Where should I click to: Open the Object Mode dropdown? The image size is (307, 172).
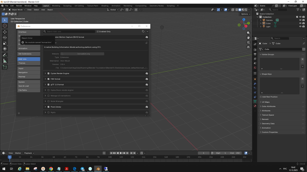[17, 10]
